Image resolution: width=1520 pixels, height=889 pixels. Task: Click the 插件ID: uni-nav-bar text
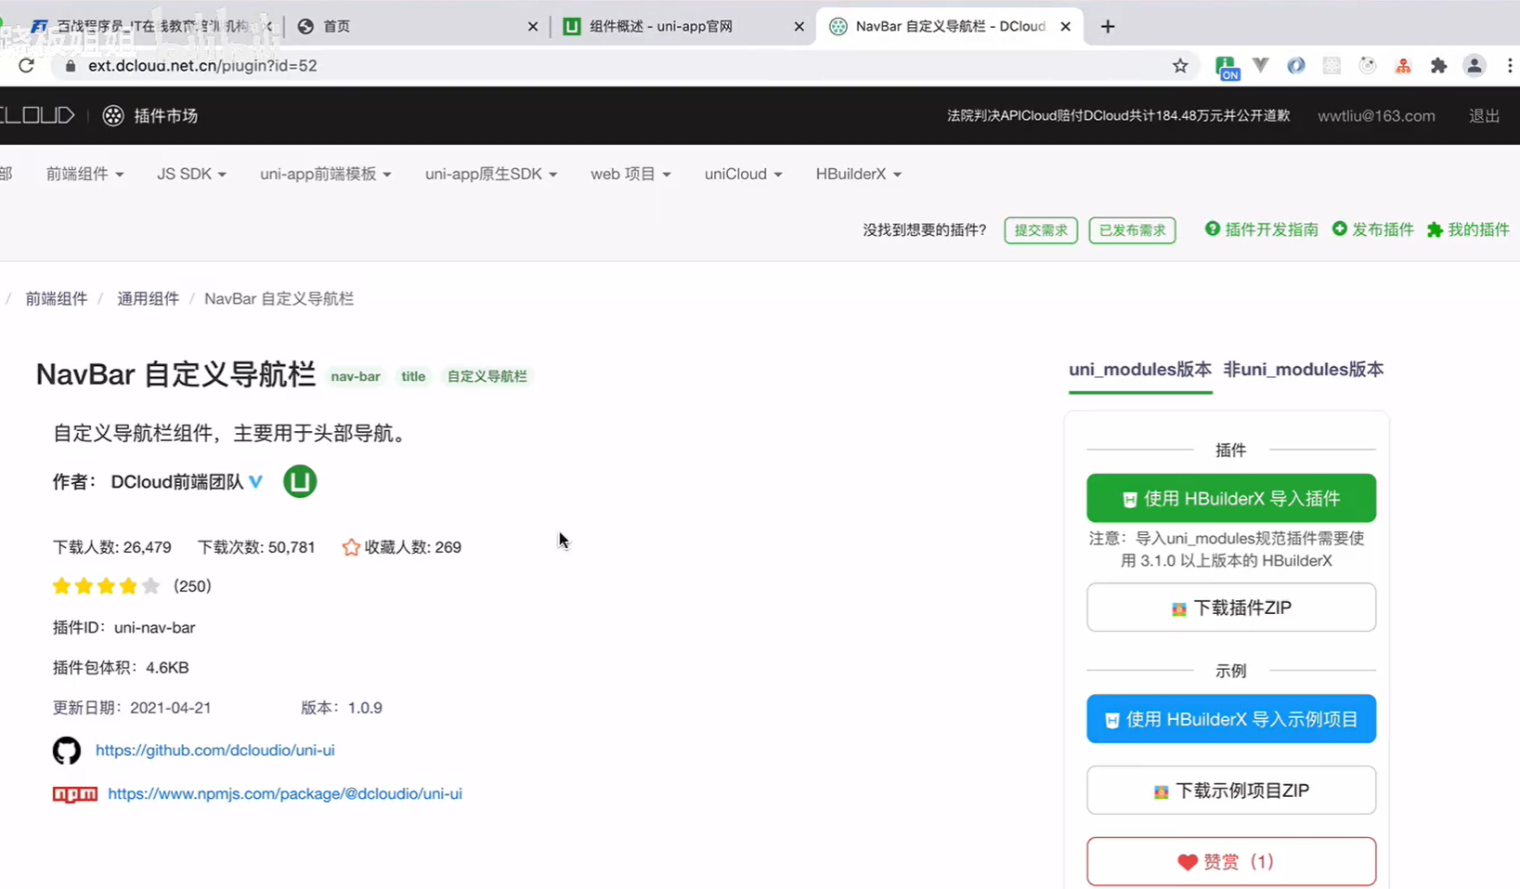(123, 628)
